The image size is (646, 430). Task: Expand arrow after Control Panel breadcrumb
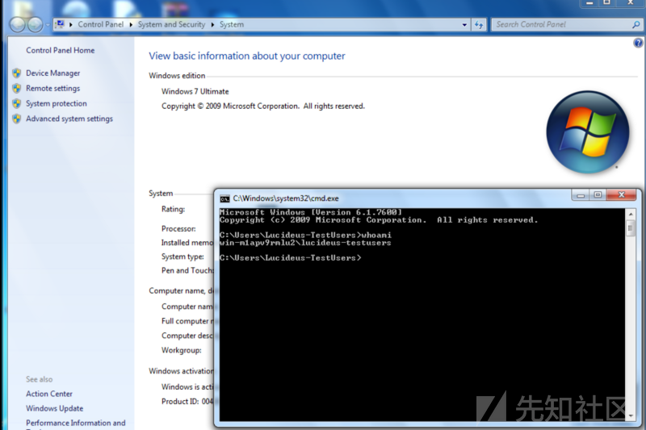pyautogui.click(x=131, y=25)
